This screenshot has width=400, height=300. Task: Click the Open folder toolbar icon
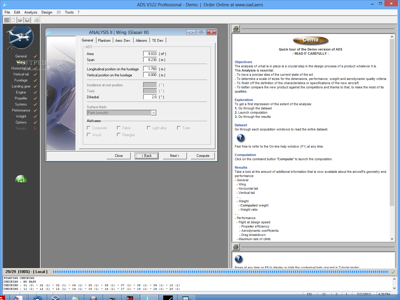[20, 20]
